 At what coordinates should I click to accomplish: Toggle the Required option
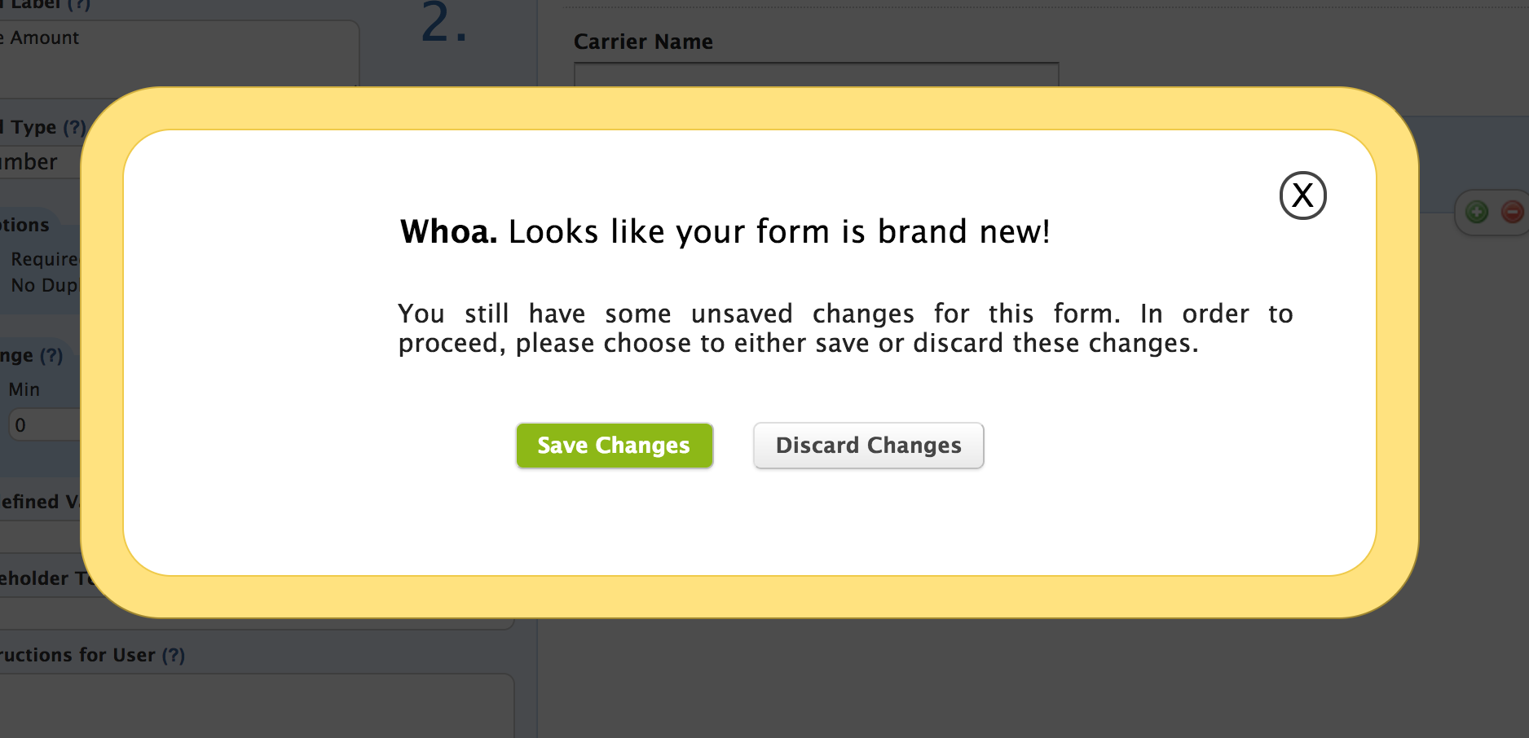[44, 259]
